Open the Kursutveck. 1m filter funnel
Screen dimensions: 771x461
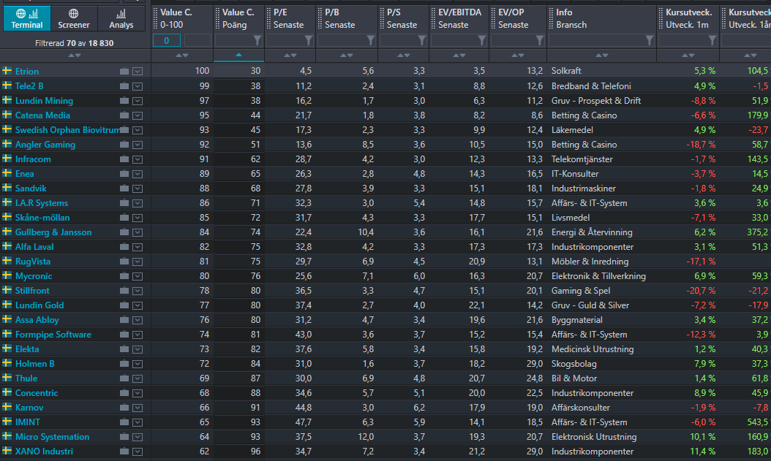712,40
